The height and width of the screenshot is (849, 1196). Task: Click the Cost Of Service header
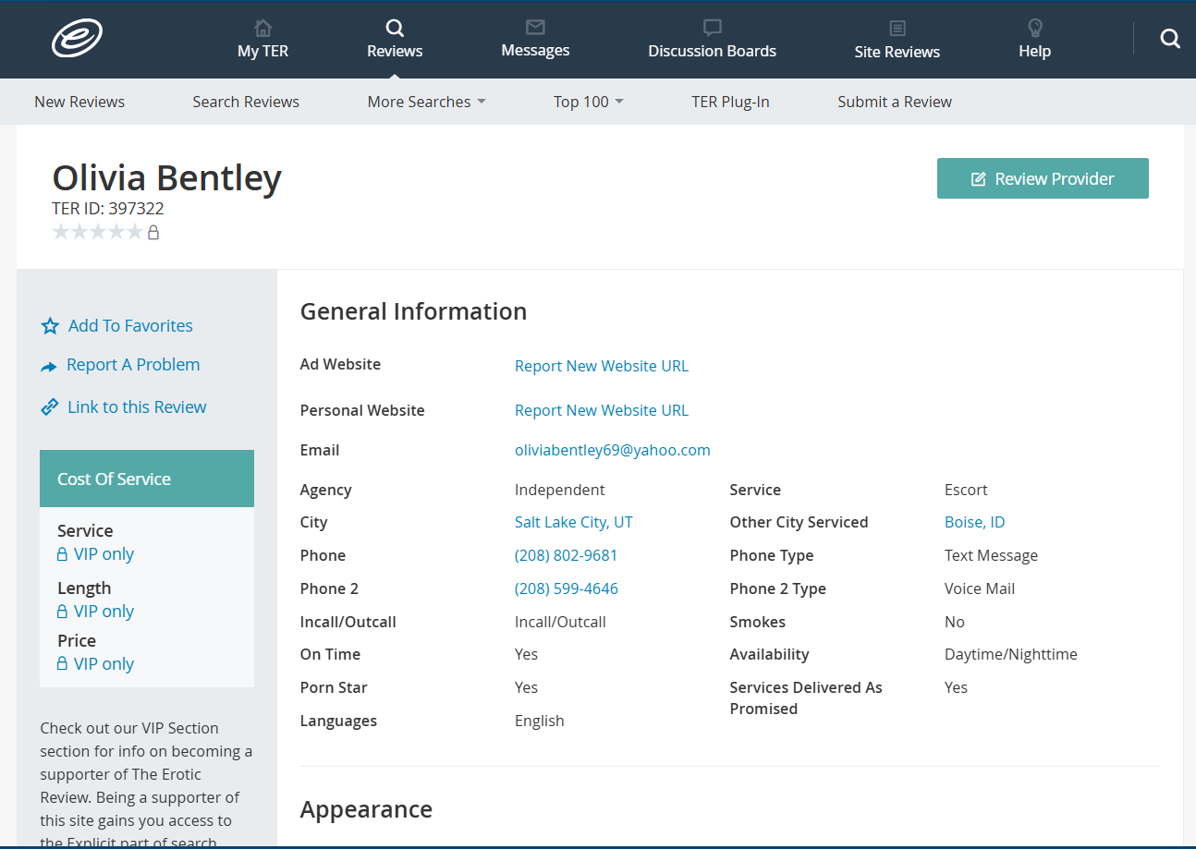[147, 479]
